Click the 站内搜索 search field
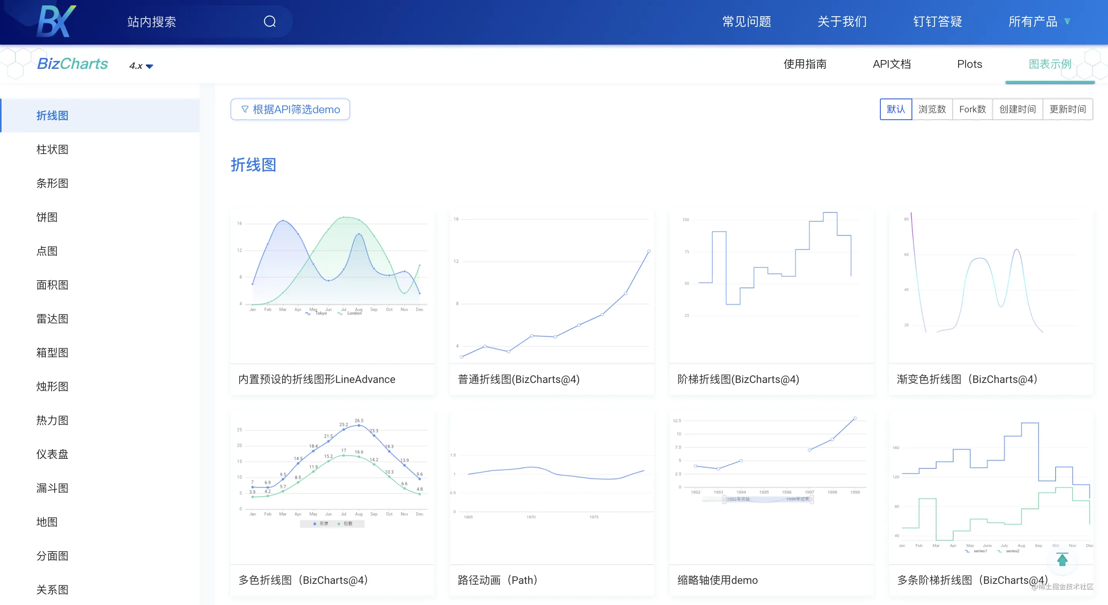 [x=189, y=22]
